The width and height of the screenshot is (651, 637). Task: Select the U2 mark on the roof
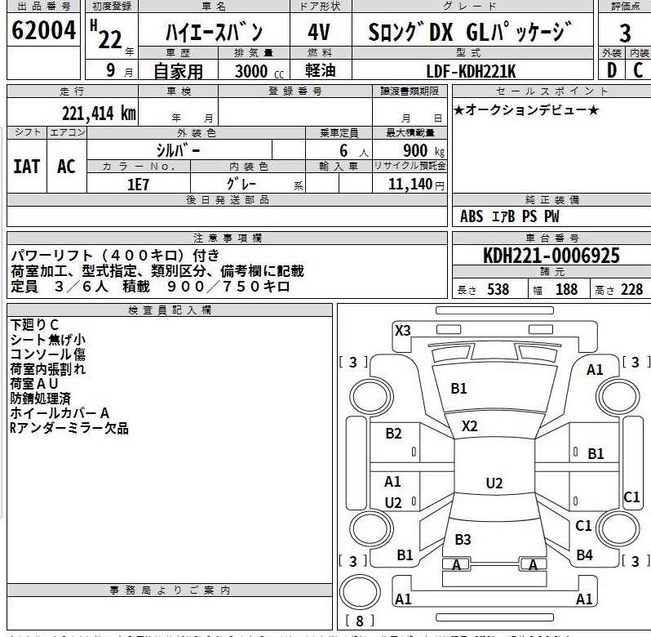coord(494,483)
